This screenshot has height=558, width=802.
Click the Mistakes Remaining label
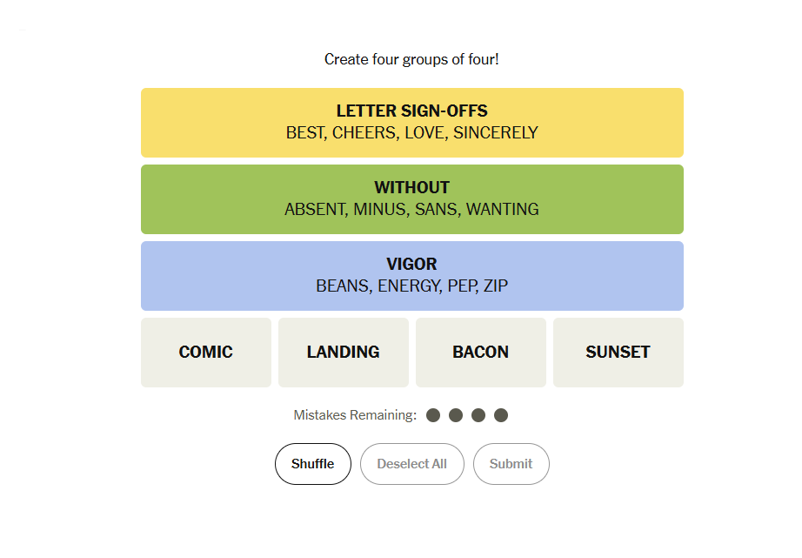(356, 415)
